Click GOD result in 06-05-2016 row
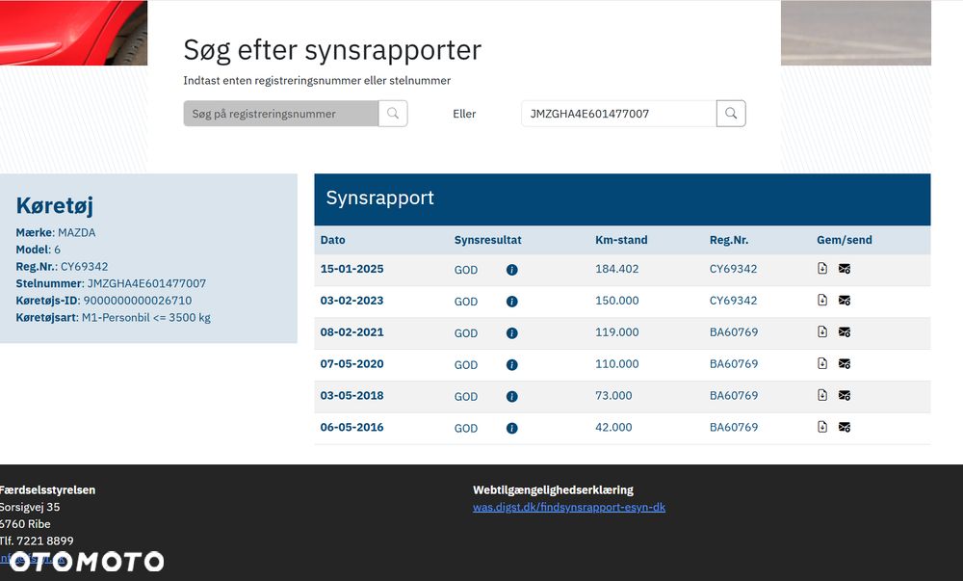963x581 pixels. point(465,429)
